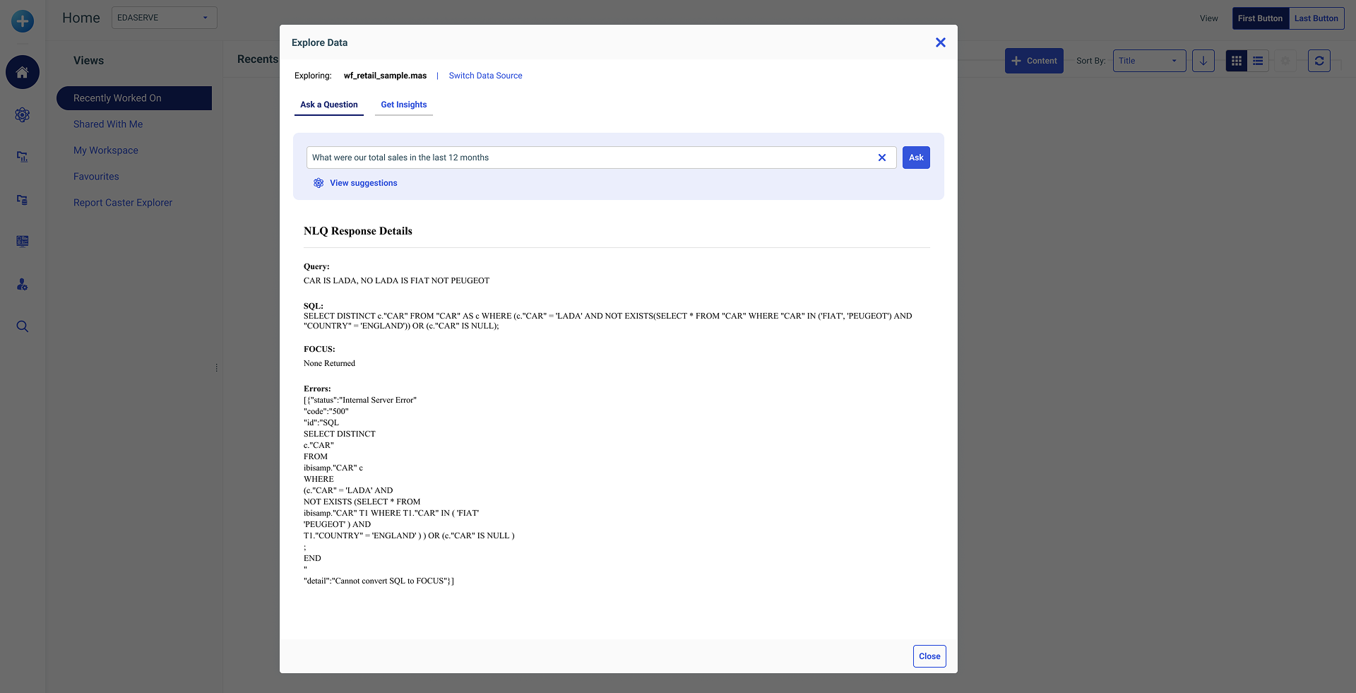Image resolution: width=1356 pixels, height=693 pixels.
Task: Switch to list view layout
Action: (1258, 61)
